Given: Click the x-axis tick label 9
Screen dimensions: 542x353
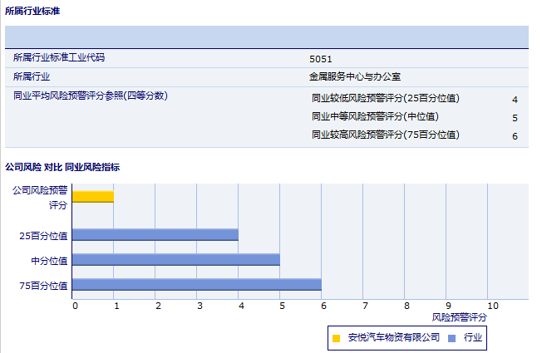Looking at the screenshot, I should point(448,306).
